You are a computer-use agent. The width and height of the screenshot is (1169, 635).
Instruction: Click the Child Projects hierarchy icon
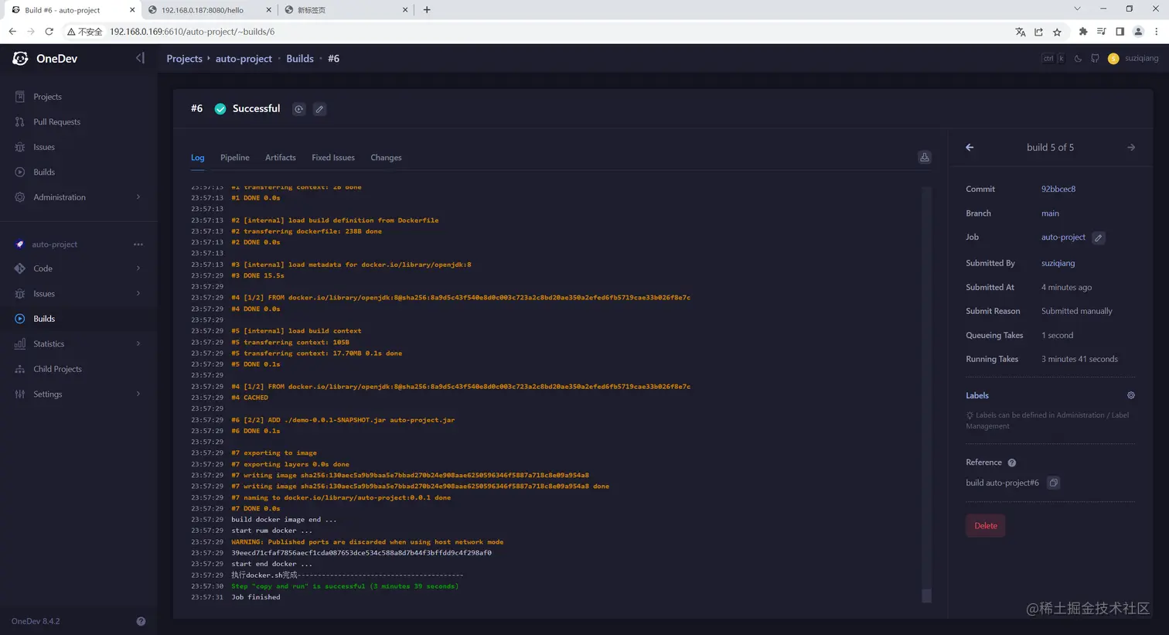(20, 369)
